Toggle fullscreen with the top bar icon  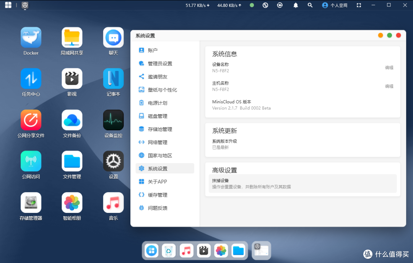tap(359, 5)
